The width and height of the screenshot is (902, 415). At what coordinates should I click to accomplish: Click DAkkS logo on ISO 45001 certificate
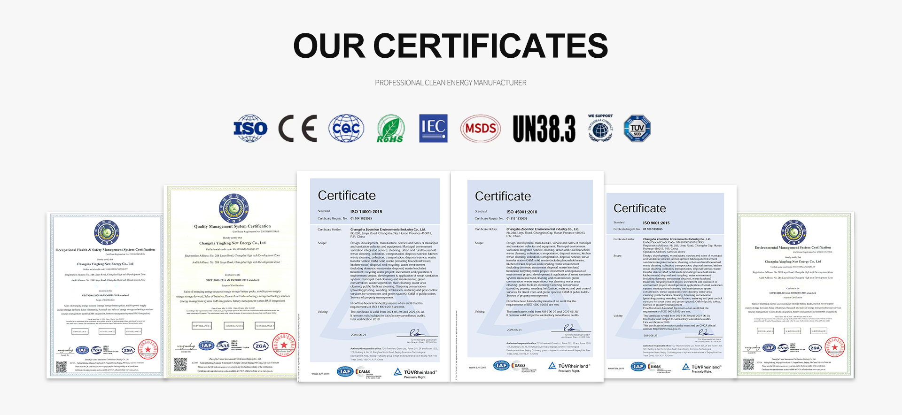(x=524, y=366)
